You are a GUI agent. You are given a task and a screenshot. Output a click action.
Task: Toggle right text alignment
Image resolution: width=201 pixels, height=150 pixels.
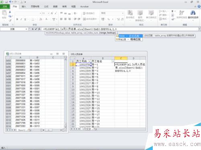tap(70, 19)
